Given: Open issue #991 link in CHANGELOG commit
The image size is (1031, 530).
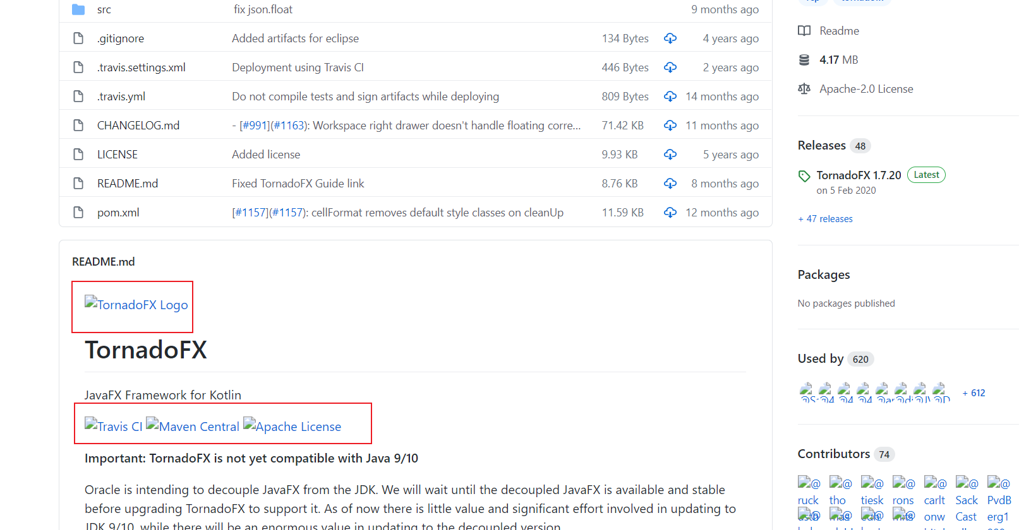Looking at the screenshot, I should [254, 126].
